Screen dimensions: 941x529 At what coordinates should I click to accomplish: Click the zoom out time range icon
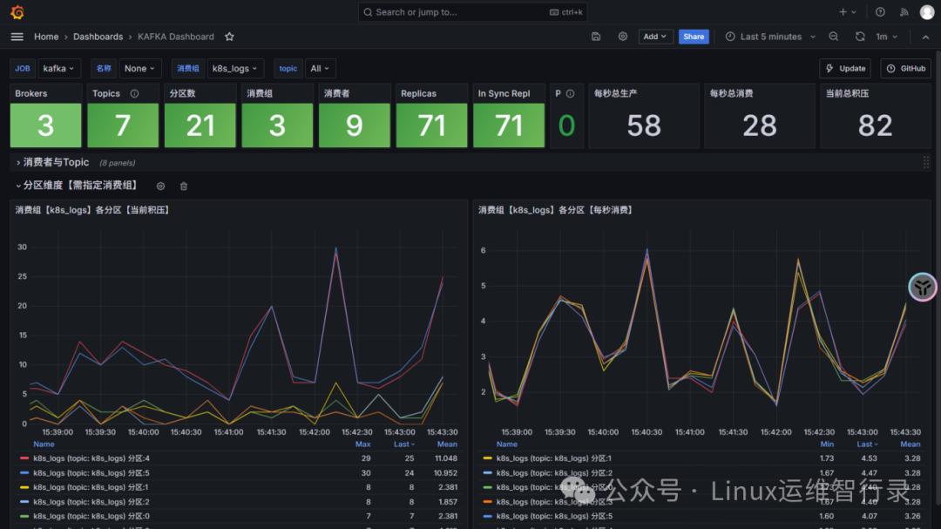[834, 37]
